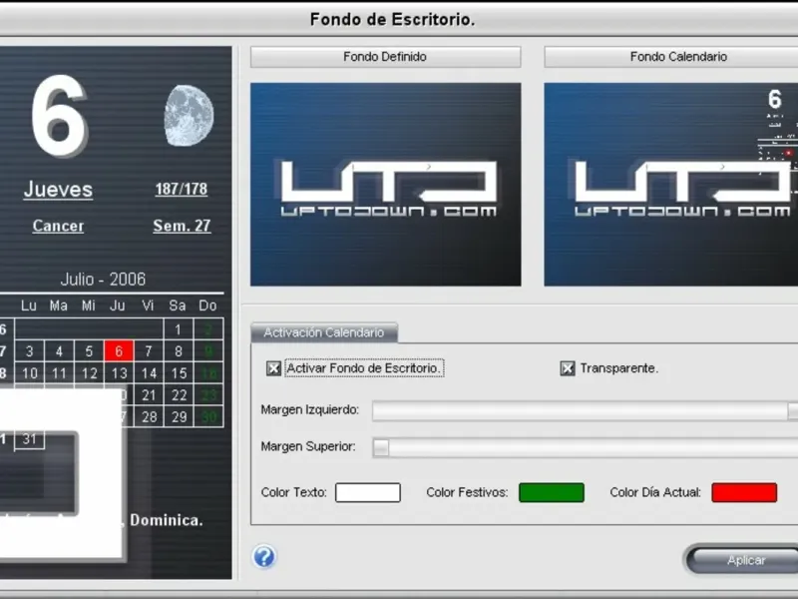Select day 4 in the calendar
The image size is (798, 599).
[59, 351]
